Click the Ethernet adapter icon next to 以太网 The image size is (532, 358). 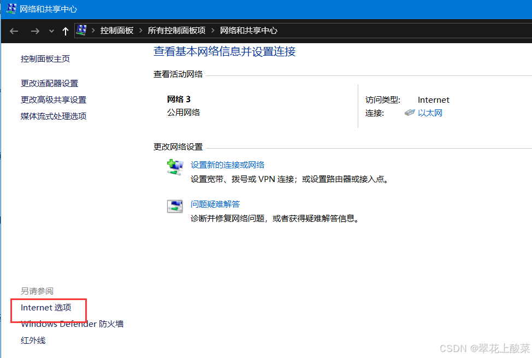[410, 113]
